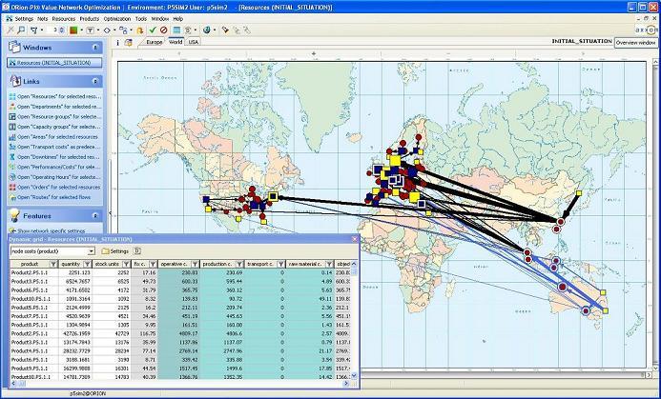Click the grid's horizontal scrollbar
The width and height of the screenshot is (661, 399).
click(x=180, y=384)
